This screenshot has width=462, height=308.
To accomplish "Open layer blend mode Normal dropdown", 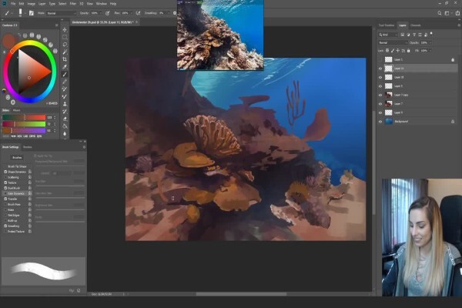I will (393, 43).
